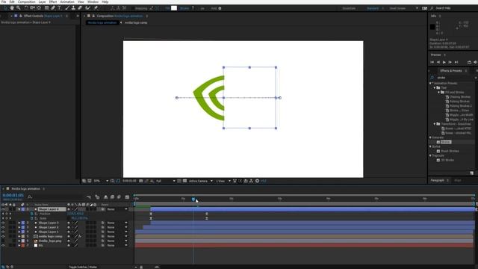Viewport: 478px width, 269px height.
Task: Select the Brush tool
Action: pos(67,8)
